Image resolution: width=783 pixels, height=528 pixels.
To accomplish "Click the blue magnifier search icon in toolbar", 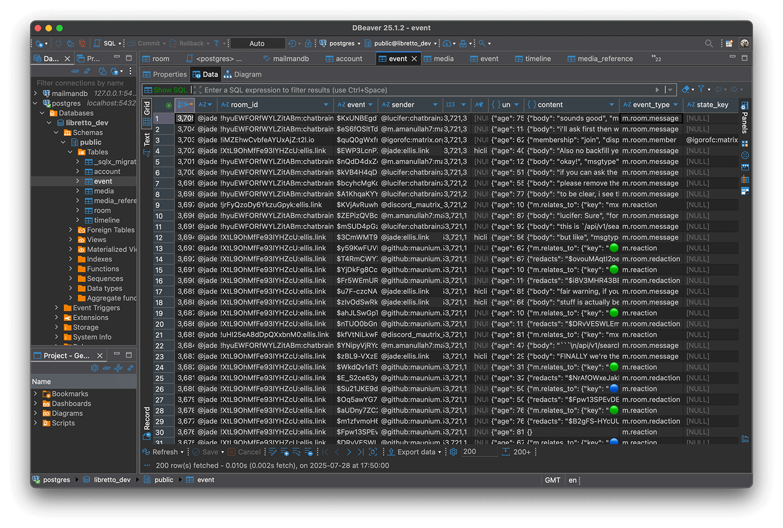I will (x=482, y=44).
